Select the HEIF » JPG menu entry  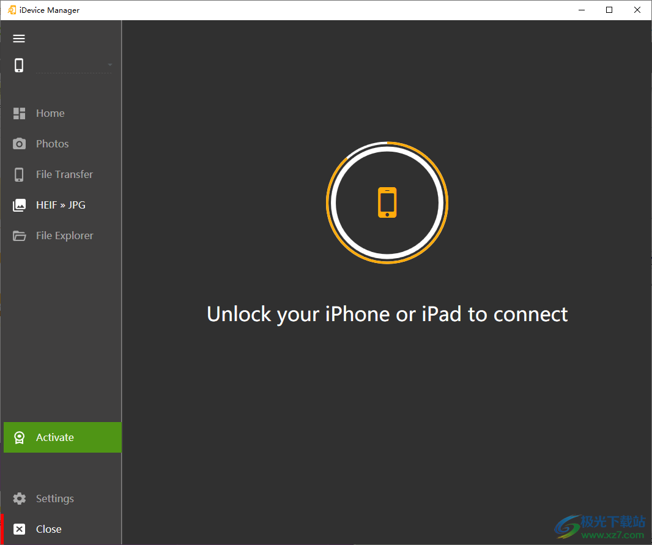pyautogui.click(x=61, y=205)
